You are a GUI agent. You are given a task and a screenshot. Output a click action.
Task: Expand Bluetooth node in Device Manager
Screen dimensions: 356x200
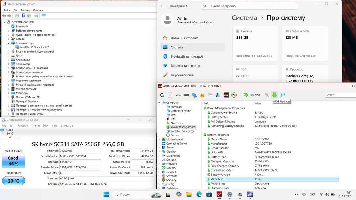[x=9, y=27]
